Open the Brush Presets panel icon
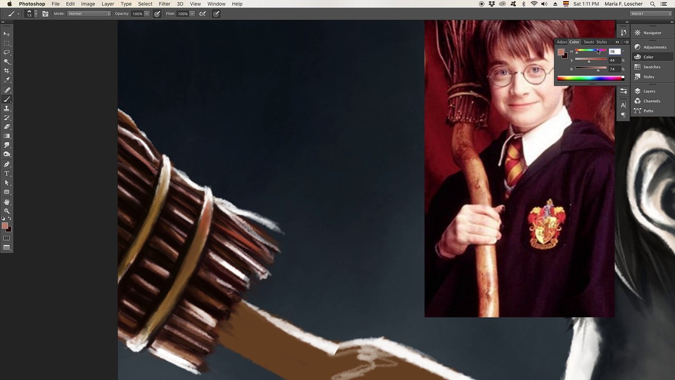The height and width of the screenshot is (380, 675). [623, 91]
